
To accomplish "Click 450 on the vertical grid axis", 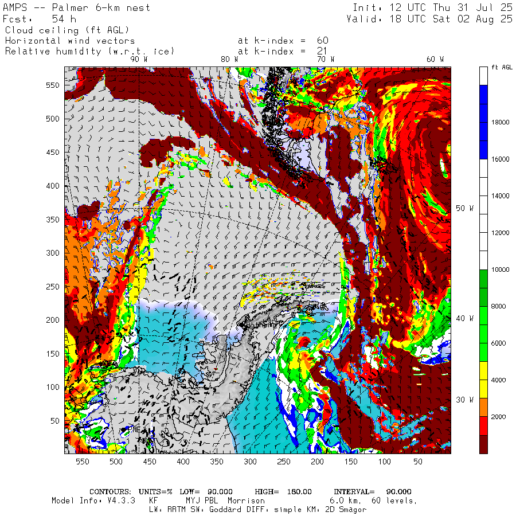I will click(x=53, y=153).
